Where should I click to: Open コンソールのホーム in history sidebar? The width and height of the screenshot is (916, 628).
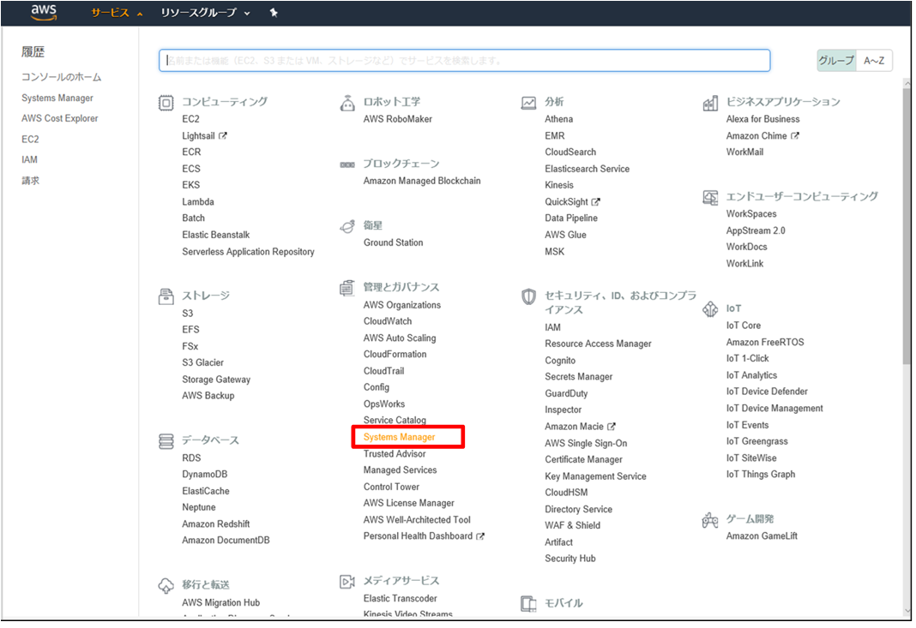[62, 77]
